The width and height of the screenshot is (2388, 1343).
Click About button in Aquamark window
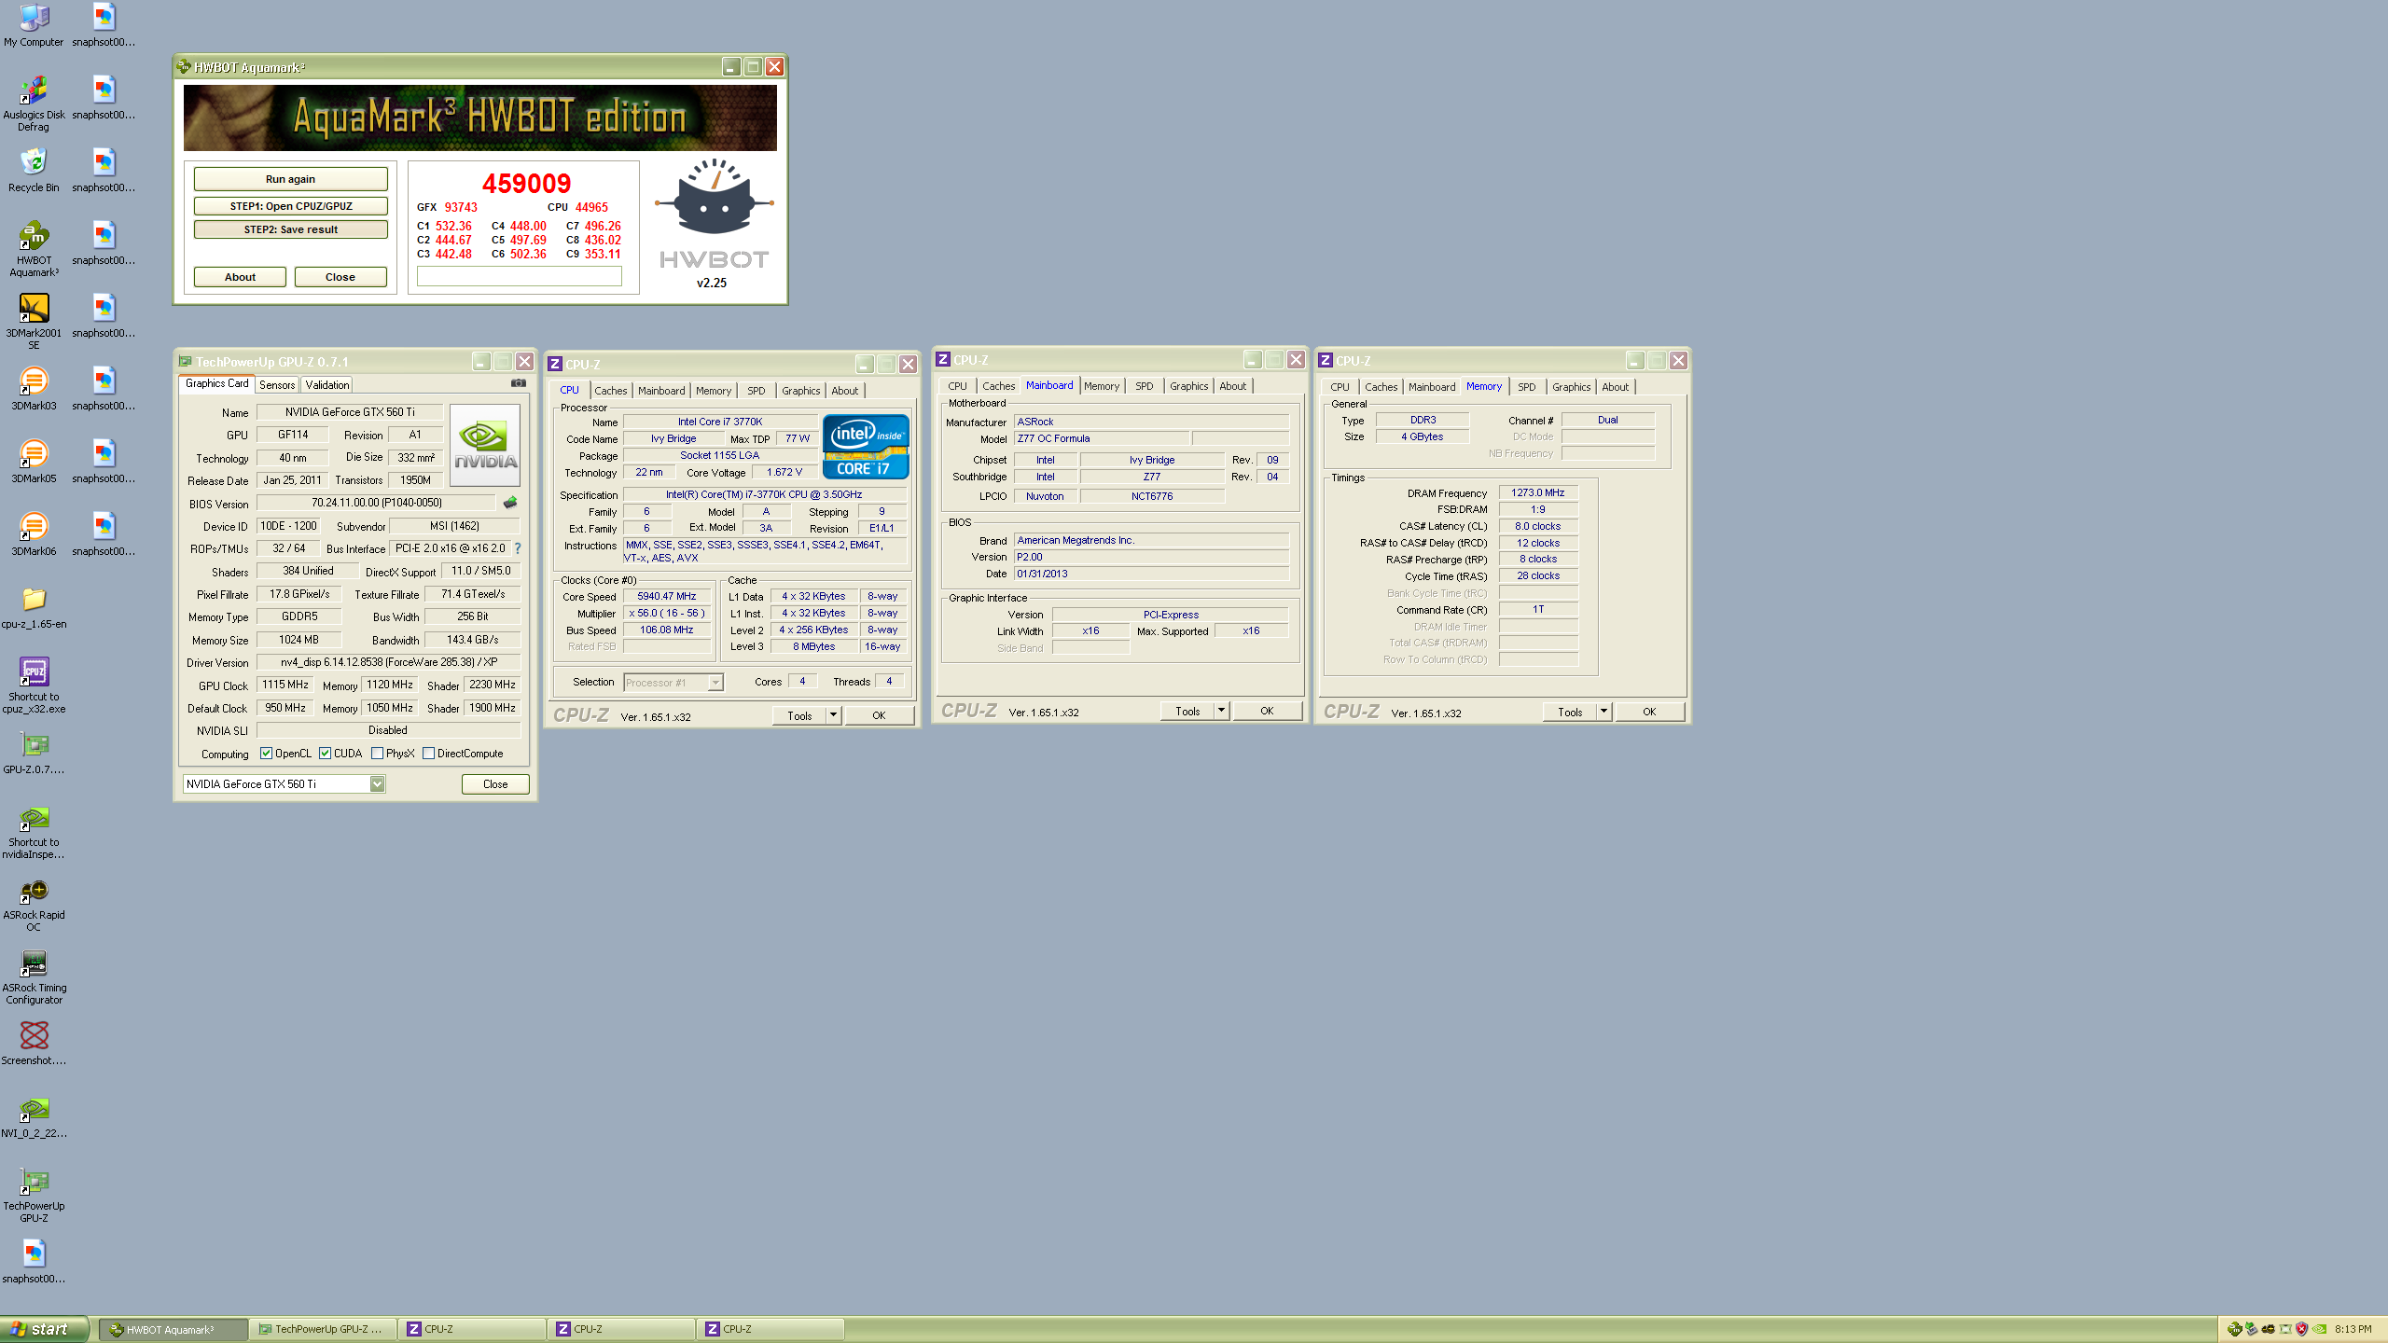(x=240, y=277)
